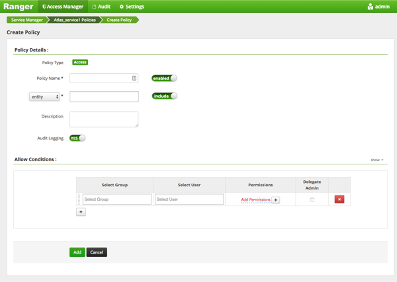The height and width of the screenshot is (282, 397).
Task: Go to Service Manager breadcrumb
Action: (27, 20)
